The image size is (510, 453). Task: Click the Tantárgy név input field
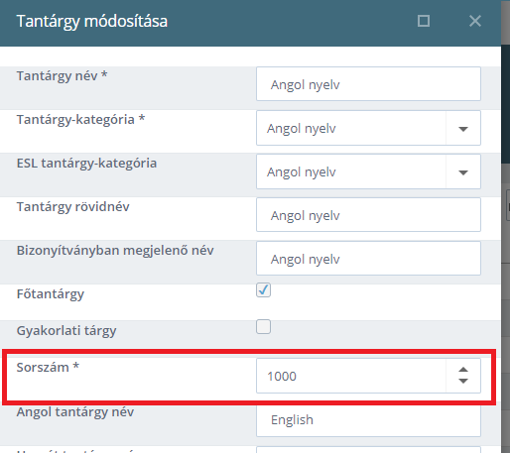pyautogui.click(x=368, y=84)
